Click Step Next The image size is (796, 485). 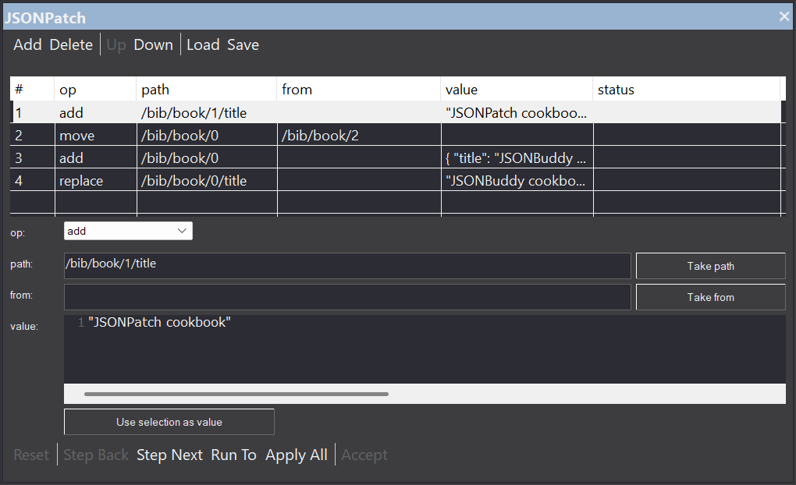pyautogui.click(x=169, y=455)
